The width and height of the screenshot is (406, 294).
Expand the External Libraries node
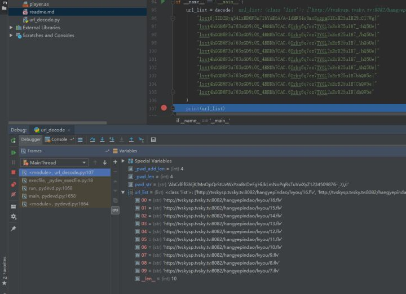pyautogui.click(x=11, y=28)
